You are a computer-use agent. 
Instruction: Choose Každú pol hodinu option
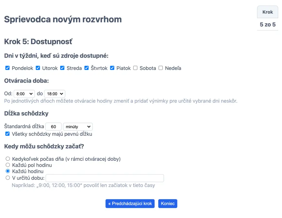click(x=8, y=165)
